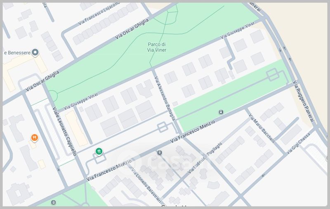Select the Via Lionello Balestrieri street label

coord(142,185)
